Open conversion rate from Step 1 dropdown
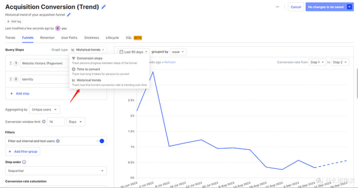 click(317, 62)
